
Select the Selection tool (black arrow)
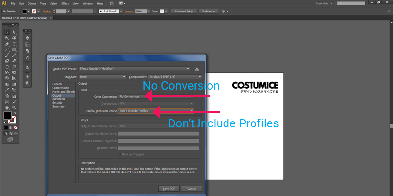tap(7, 32)
